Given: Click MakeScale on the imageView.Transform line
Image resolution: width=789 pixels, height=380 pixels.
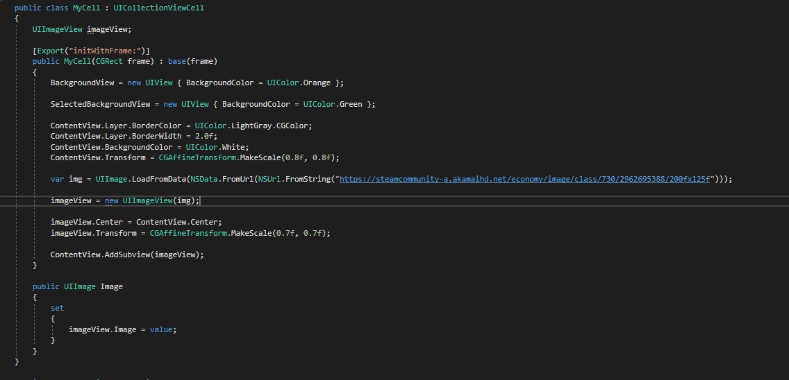Looking at the screenshot, I should click(x=251, y=233).
